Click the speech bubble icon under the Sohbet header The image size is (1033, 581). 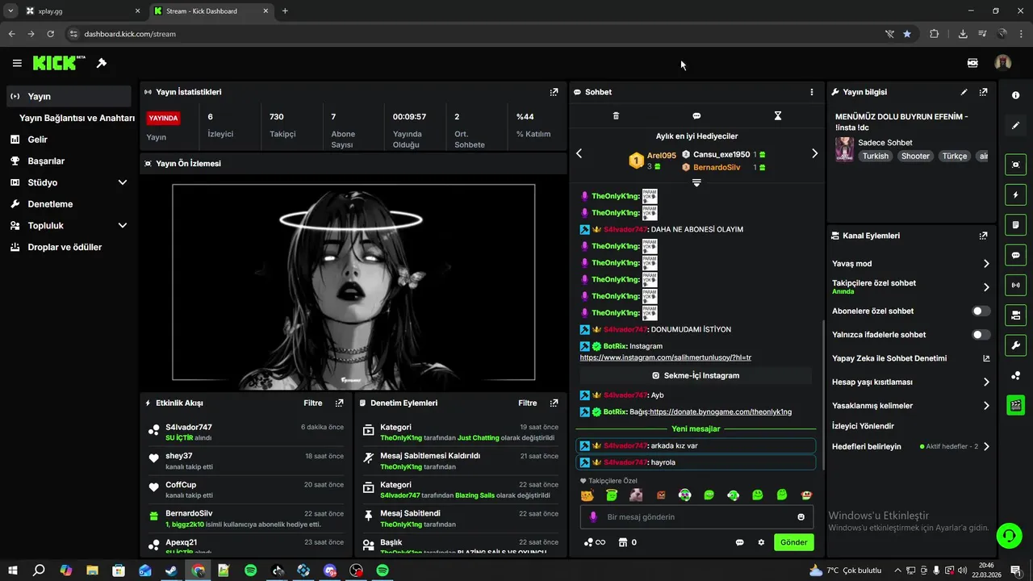(696, 116)
